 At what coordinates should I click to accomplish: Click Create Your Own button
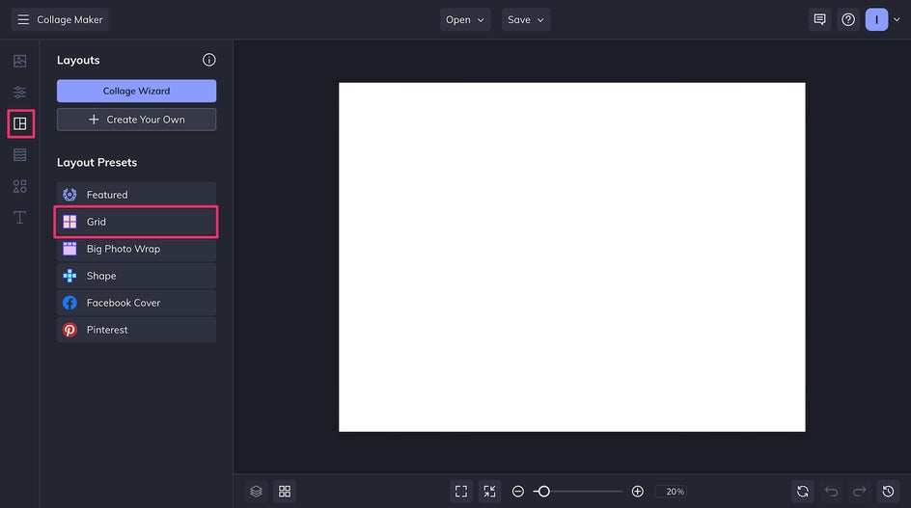click(136, 120)
